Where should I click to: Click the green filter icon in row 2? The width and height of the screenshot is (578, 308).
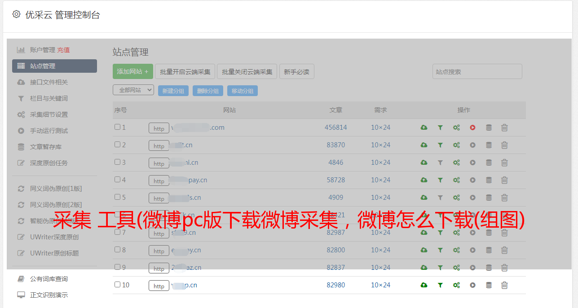[x=440, y=145]
